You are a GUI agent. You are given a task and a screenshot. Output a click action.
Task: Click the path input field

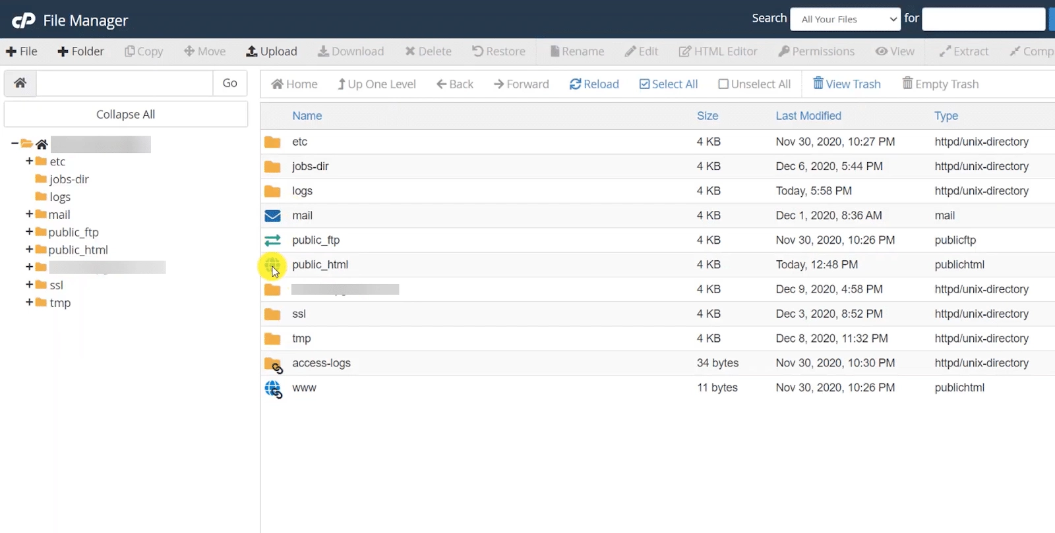coord(125,83)
